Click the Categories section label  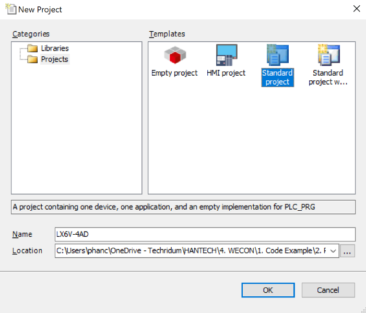coord(31,34)
